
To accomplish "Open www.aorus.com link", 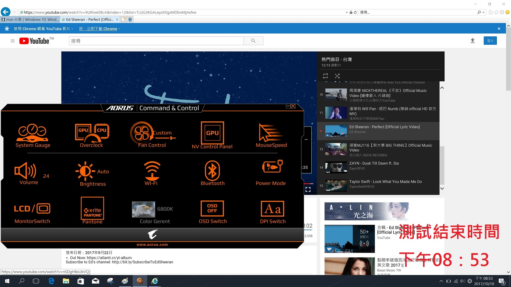I will pos(152,244).
